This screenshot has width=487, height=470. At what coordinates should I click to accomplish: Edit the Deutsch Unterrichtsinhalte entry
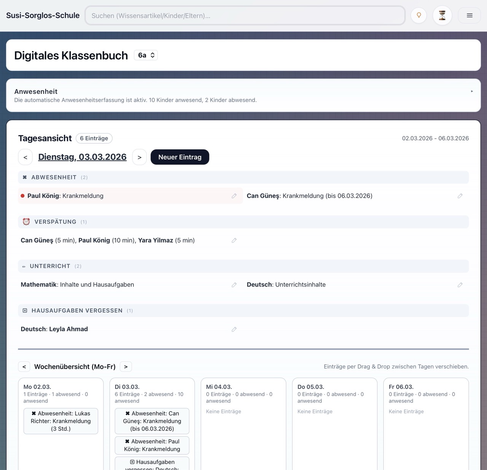coord(460,285)
